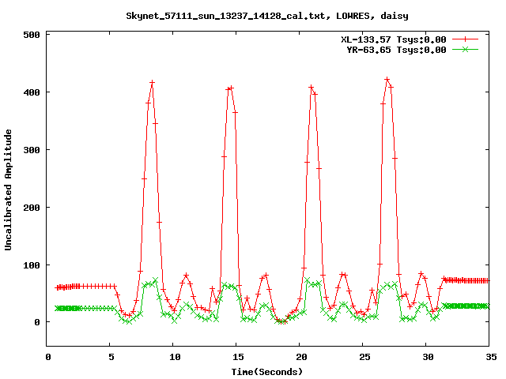The width and height of the screenshot is (506, 379).
Task: Click the 35 tick label on x-axis
Action: point(491,357)
